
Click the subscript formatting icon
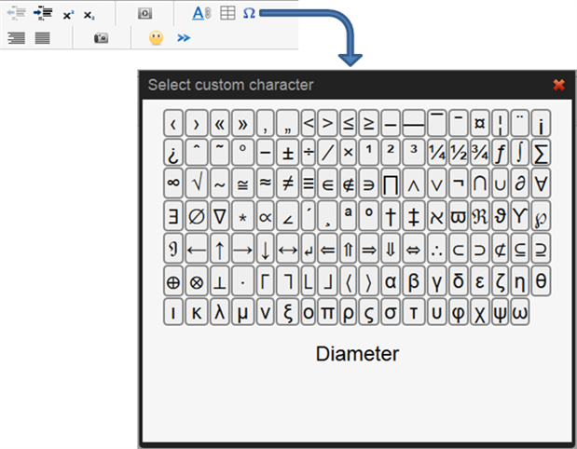click(x=89, y=15)
